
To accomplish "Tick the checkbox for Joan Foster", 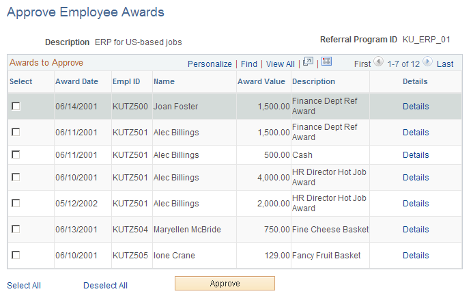I will pyautogui.click(x=16, y=106).
